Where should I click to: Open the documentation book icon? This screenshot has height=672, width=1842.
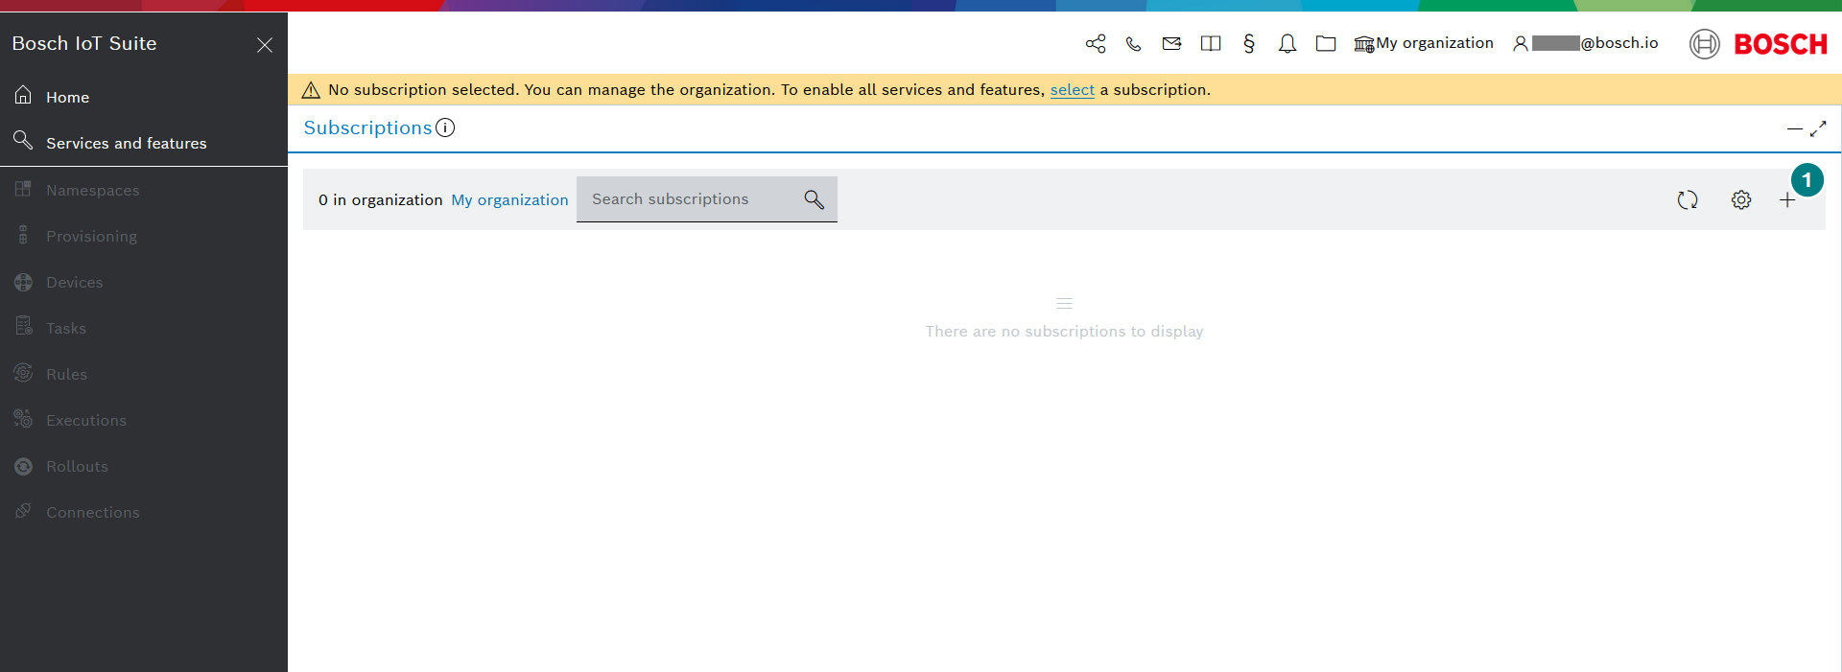tap(1211, 43)
